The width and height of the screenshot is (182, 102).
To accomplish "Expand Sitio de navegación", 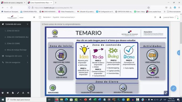I will click(15, 62).
